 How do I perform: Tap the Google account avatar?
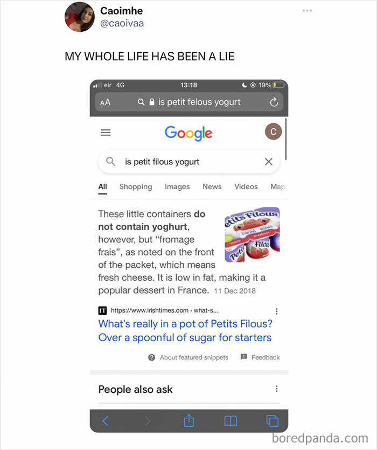pos(274,132)
